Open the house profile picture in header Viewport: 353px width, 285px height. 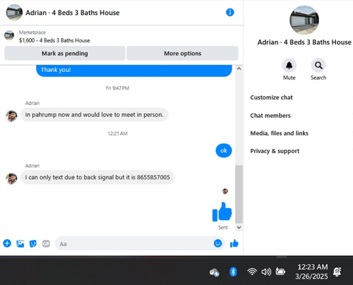14,13
